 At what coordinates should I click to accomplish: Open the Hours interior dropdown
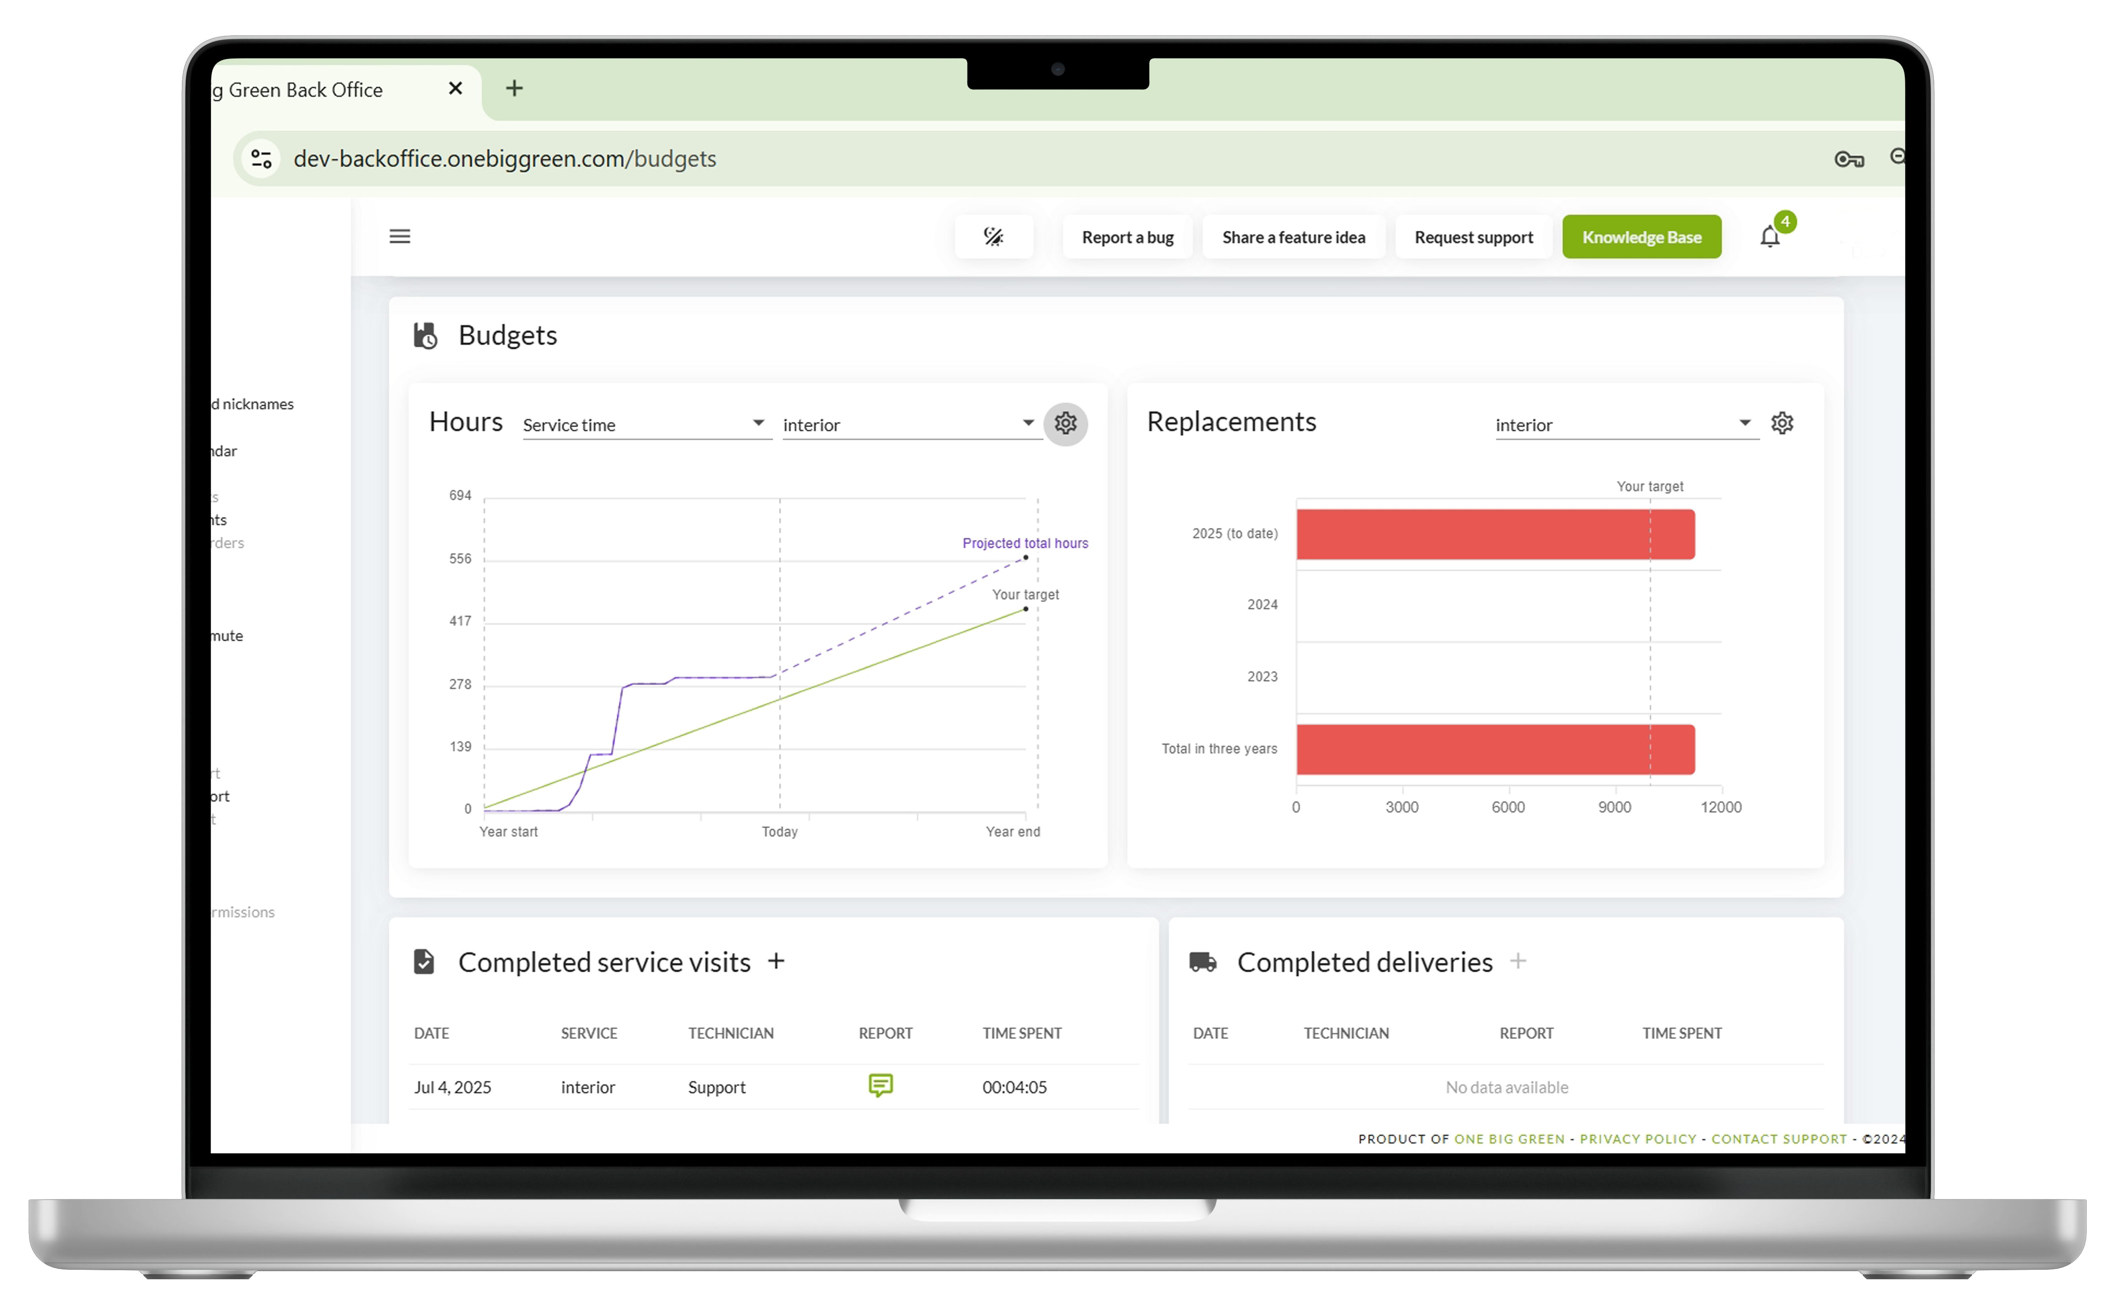coord(912,425)
